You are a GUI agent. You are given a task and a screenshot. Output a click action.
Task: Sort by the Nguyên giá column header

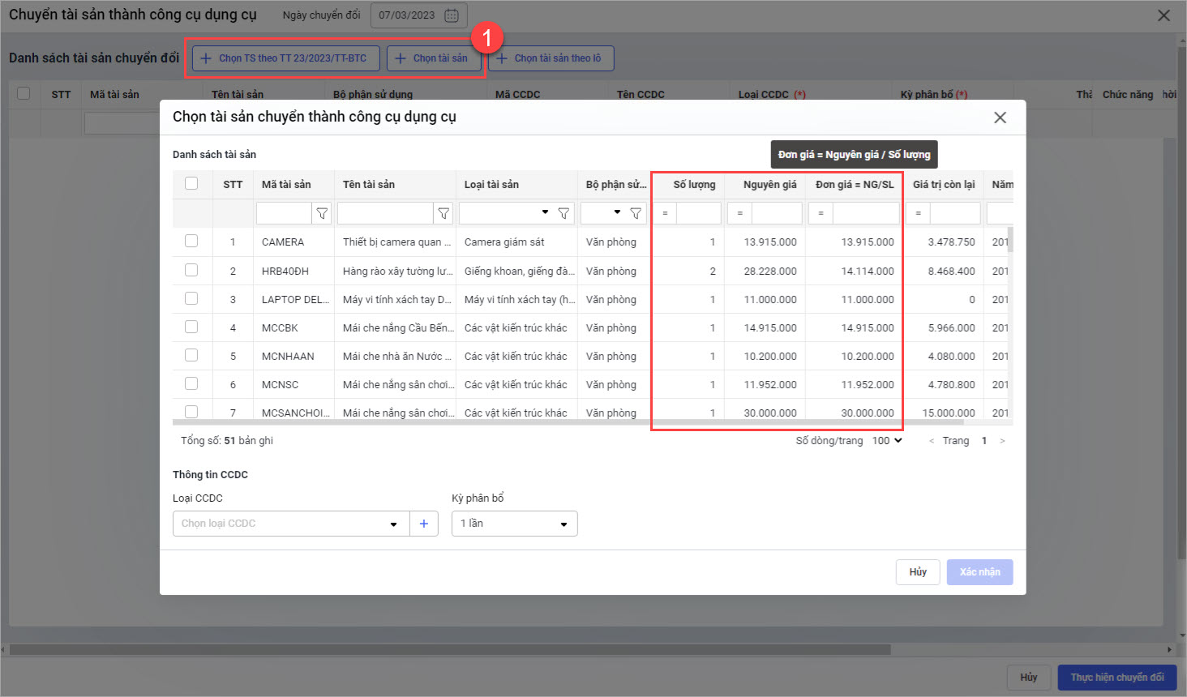point(769,185)
